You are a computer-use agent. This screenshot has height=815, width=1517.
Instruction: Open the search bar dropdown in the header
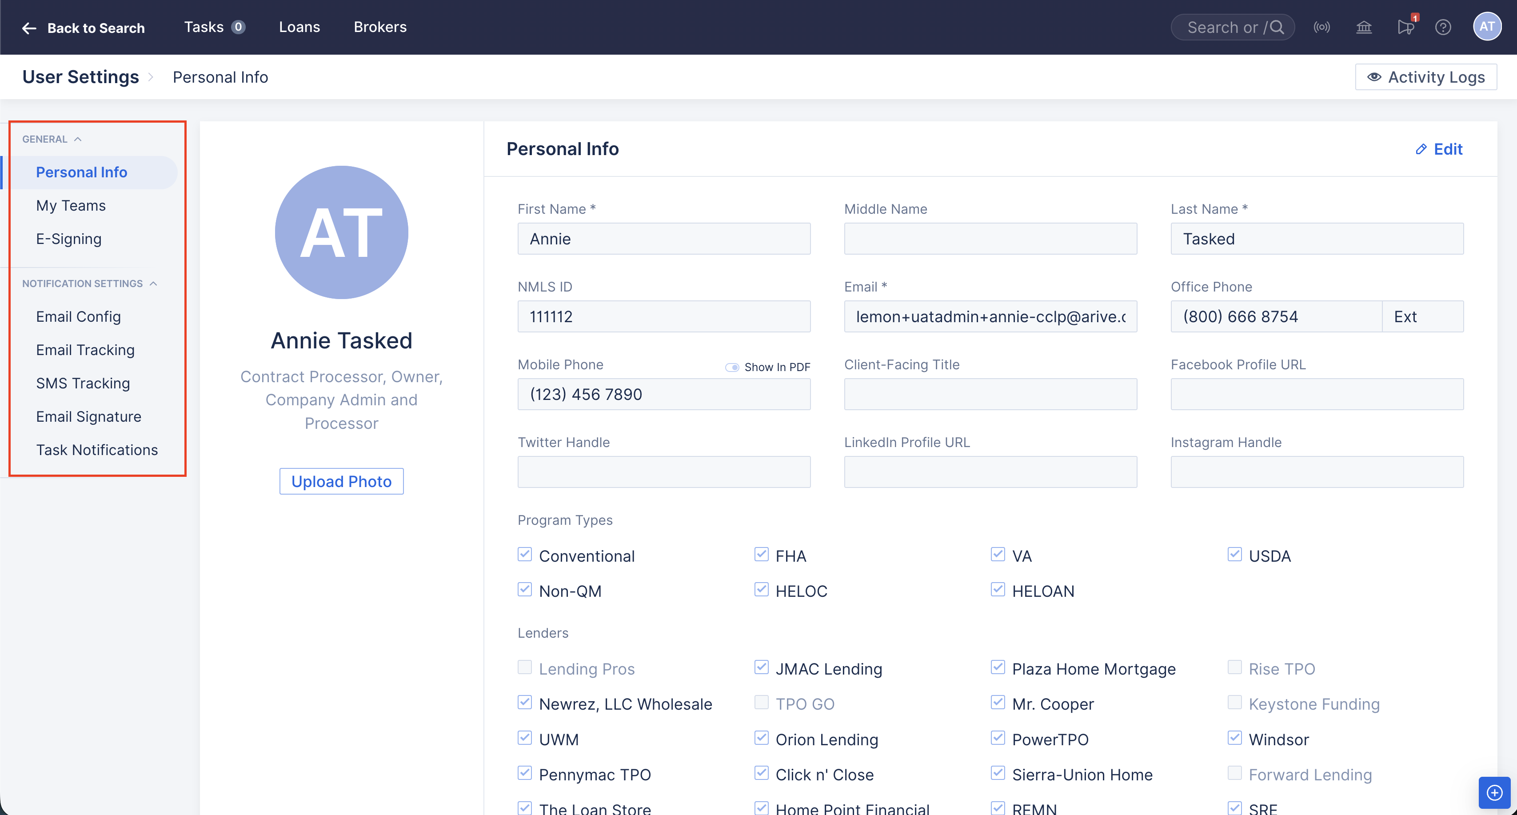pos(1233,27)
